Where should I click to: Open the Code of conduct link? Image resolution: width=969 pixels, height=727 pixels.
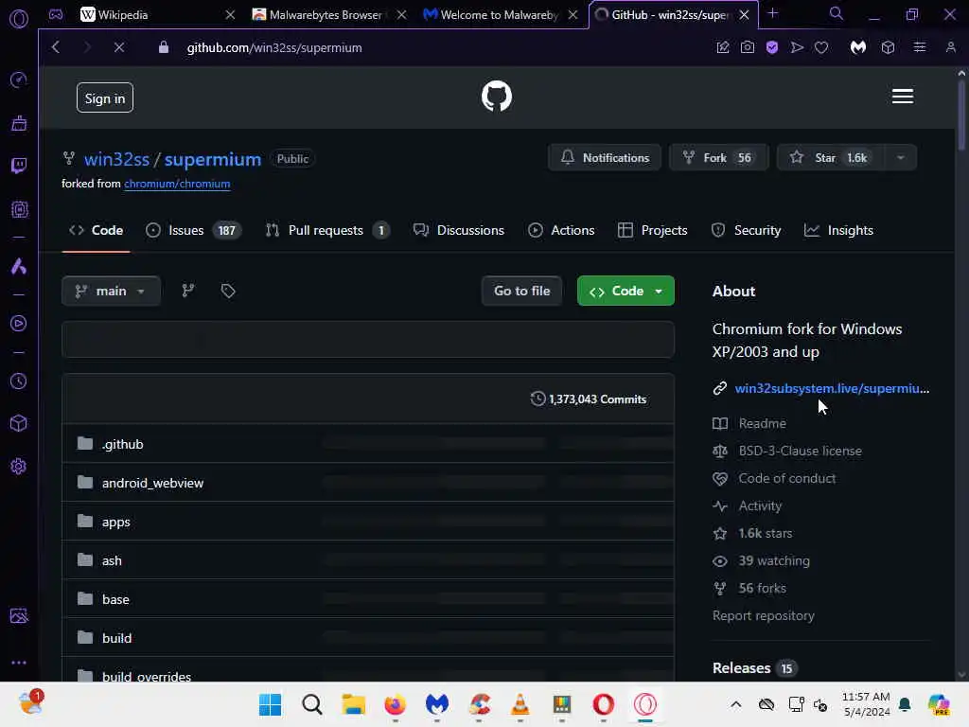point(786,478)
